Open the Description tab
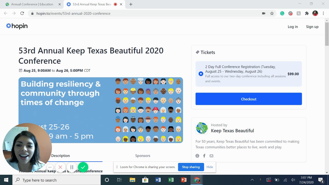The width and height of the screenshot is (329, 185). [60, 156]
